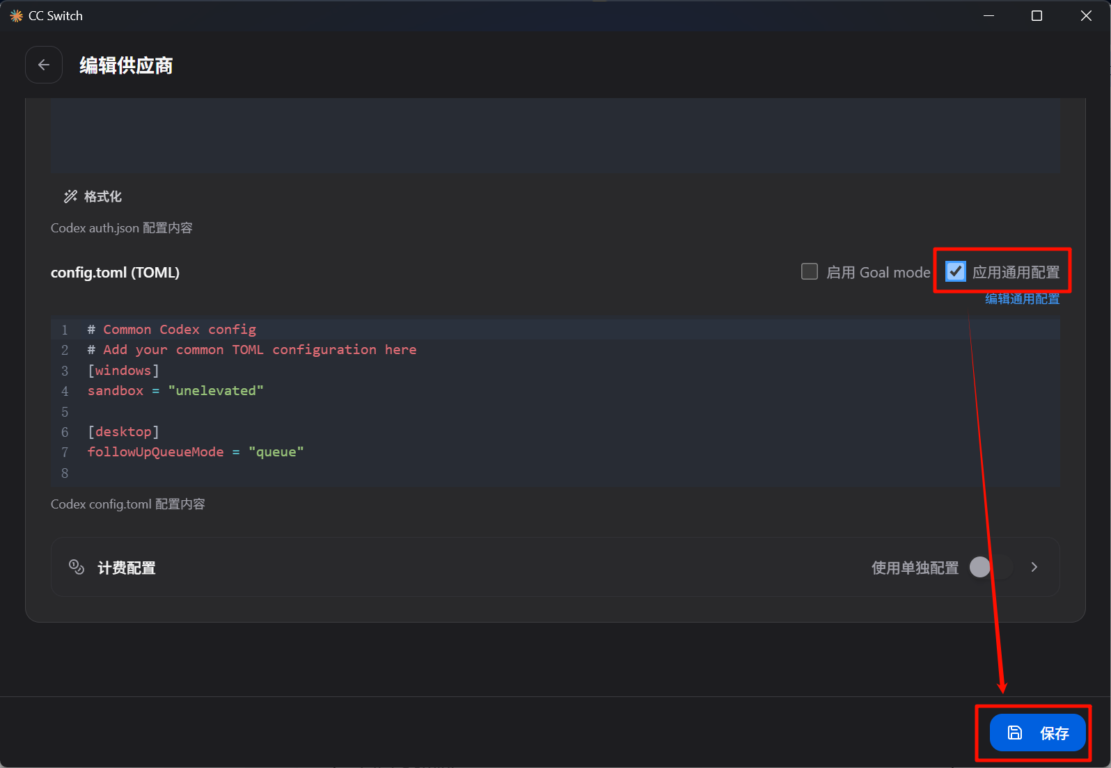Click the 'config.toml (TOML)' heading
Screen dimensions: 1111x768
(x=115, y=273)
